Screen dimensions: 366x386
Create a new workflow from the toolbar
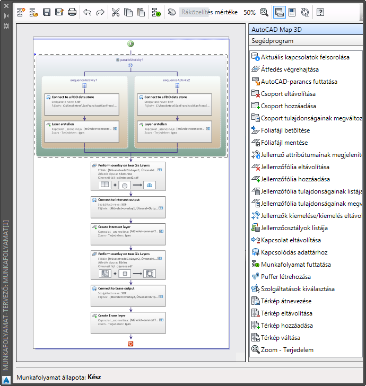(21, 12)
